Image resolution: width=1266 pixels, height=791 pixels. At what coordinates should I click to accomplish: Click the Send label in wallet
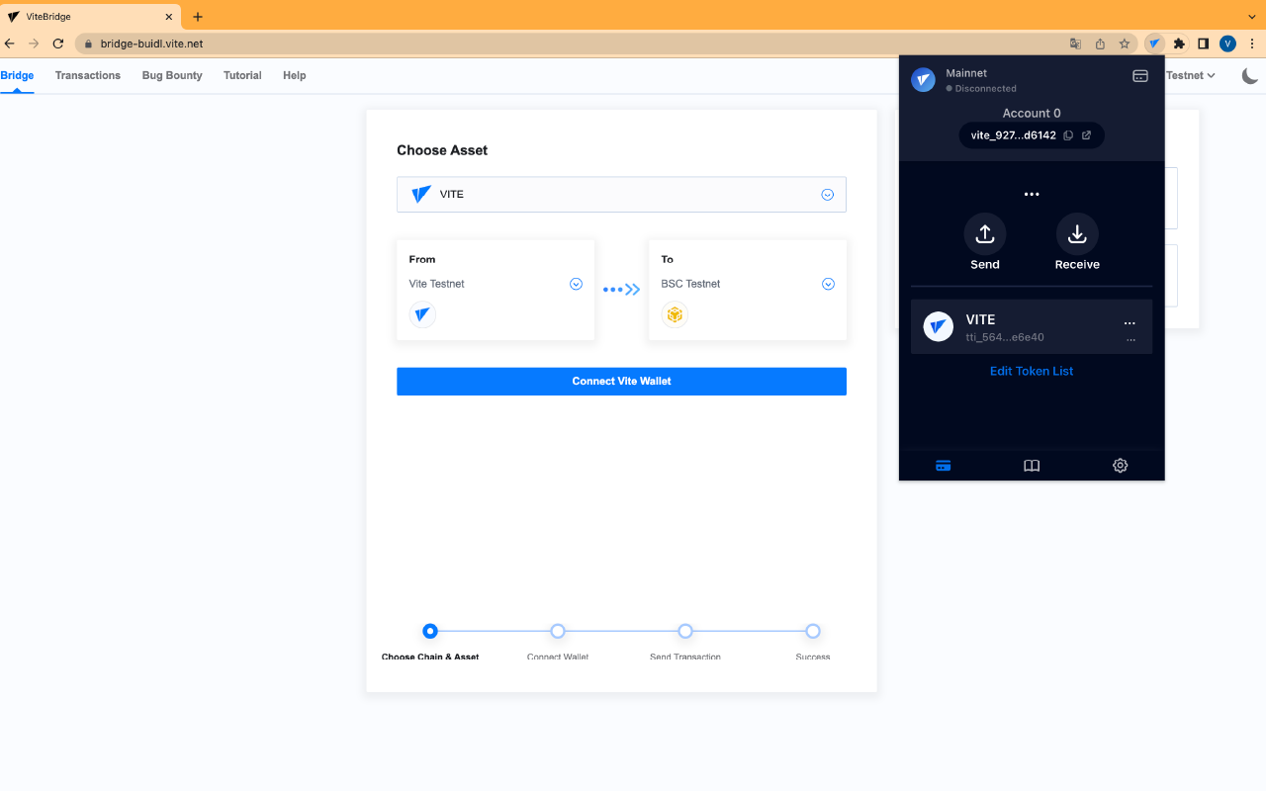click(985, 264)
